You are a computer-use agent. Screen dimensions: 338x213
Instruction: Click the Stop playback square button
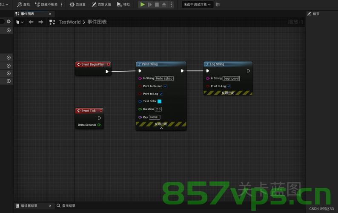pyautogui.click(x=157, y=4)
